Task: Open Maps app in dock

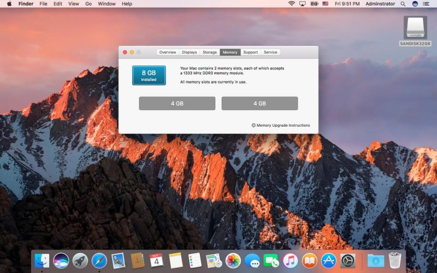Action: pos(214,261)
